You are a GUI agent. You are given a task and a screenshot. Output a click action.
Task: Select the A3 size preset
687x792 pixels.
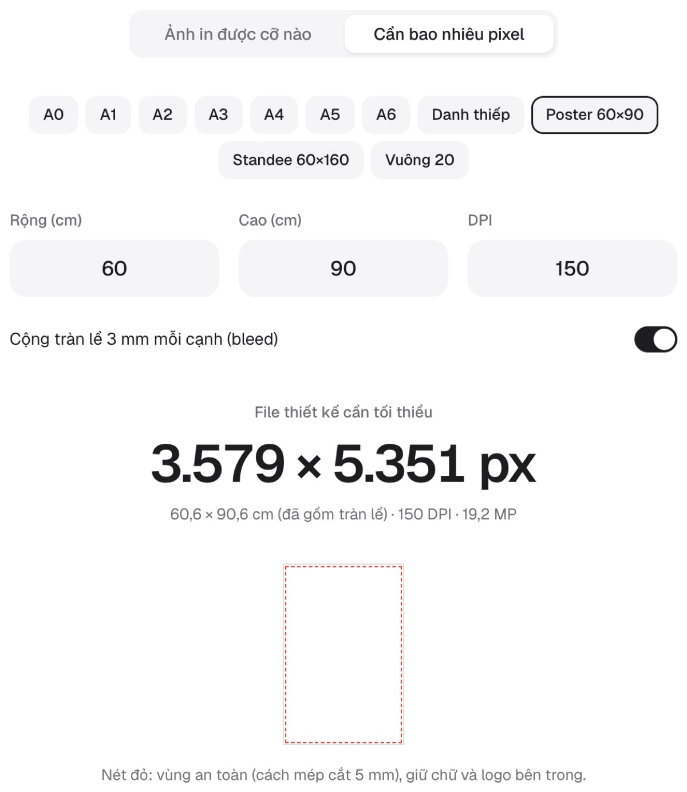click(x=218, y=115)
